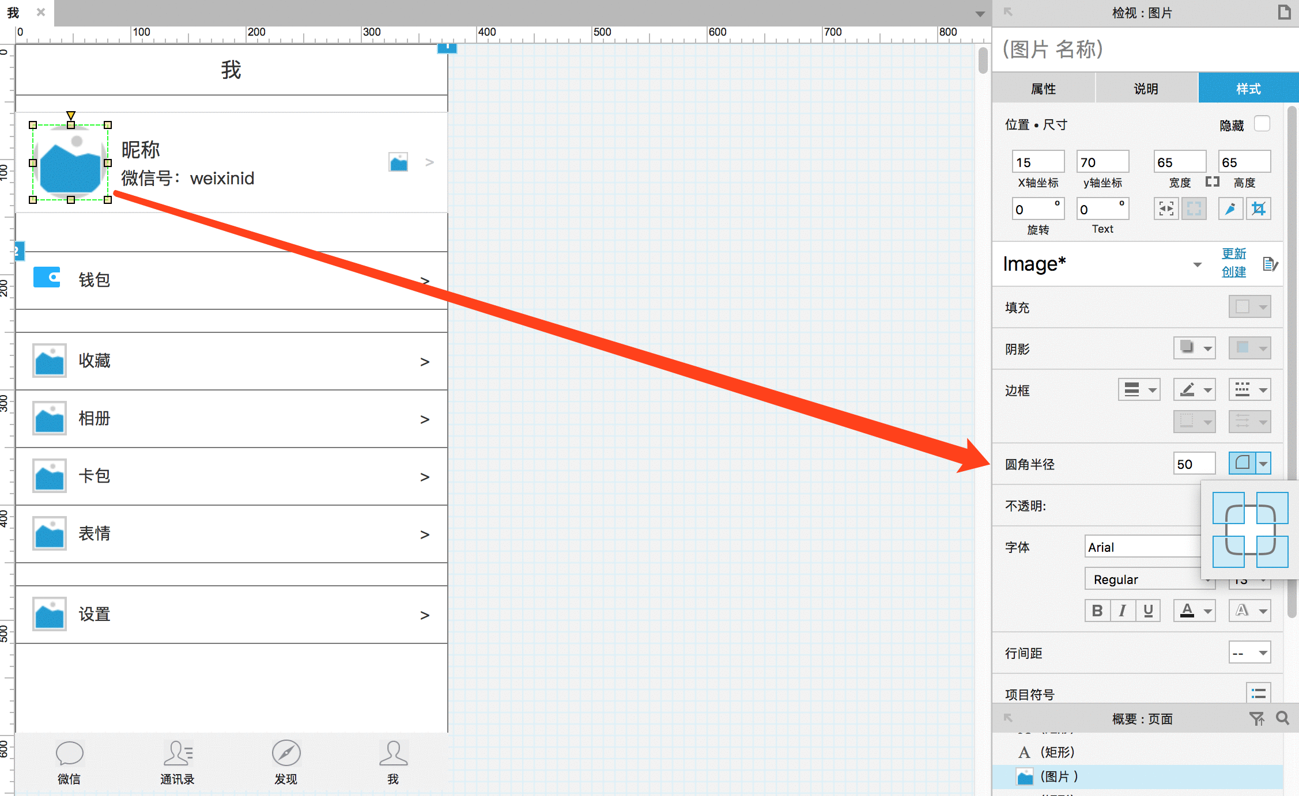This screenshot has height=796, width=1299.
Task: Open the bullet list 项目符号 icon
Action: click(1259, 693)
